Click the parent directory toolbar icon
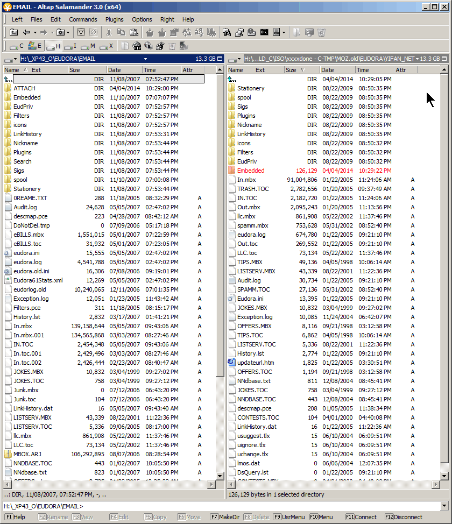This screenshot has width=452, height=524. (x=14, y=32)
